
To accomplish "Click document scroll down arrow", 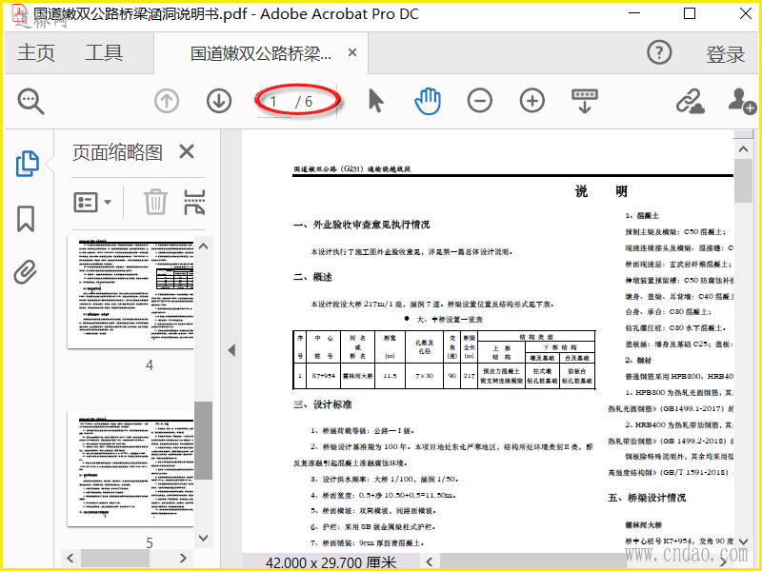I will (743, 541).
